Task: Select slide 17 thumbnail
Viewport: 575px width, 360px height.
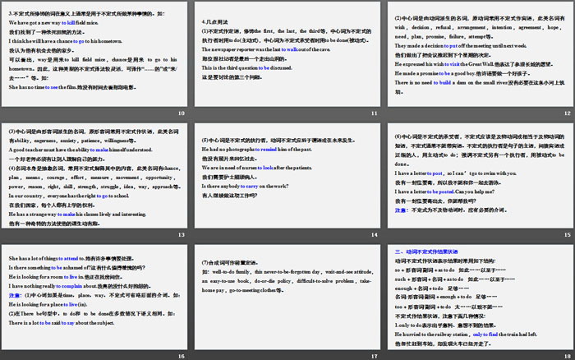Action: (287, 297)
